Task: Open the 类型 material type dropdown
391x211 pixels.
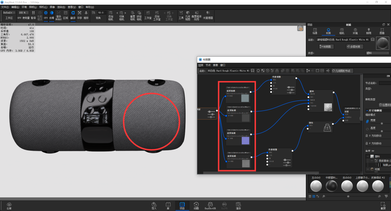Action: pyautogui.click(x=377, y=53)
